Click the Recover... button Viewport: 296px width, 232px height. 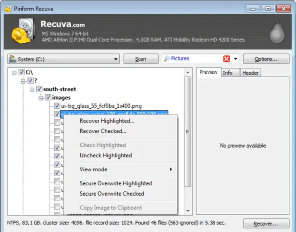(x=266, y=224)
